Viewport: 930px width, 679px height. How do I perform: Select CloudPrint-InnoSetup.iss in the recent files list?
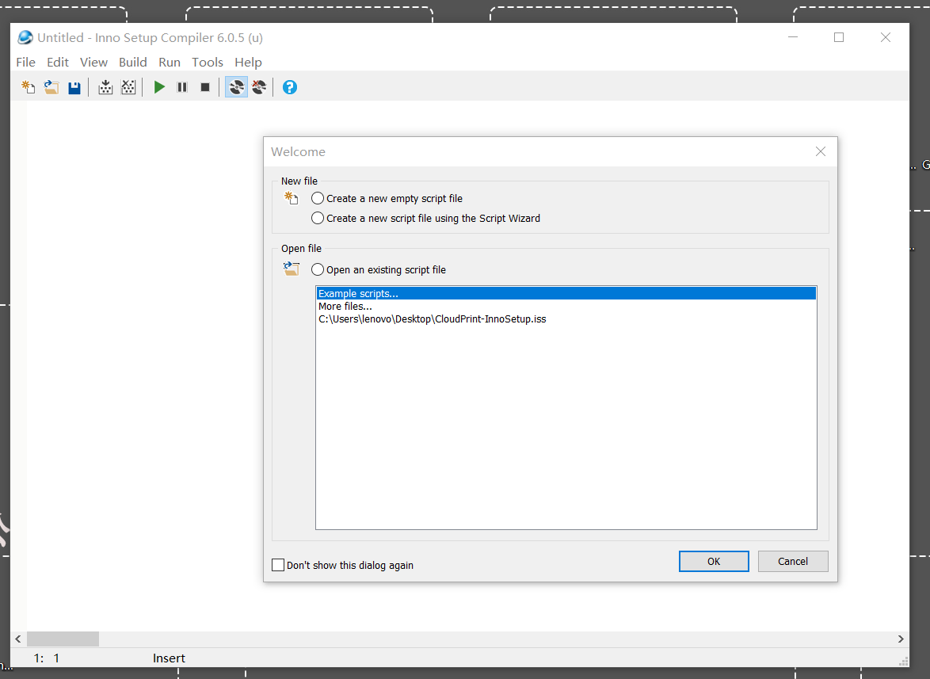coord(566,319)
